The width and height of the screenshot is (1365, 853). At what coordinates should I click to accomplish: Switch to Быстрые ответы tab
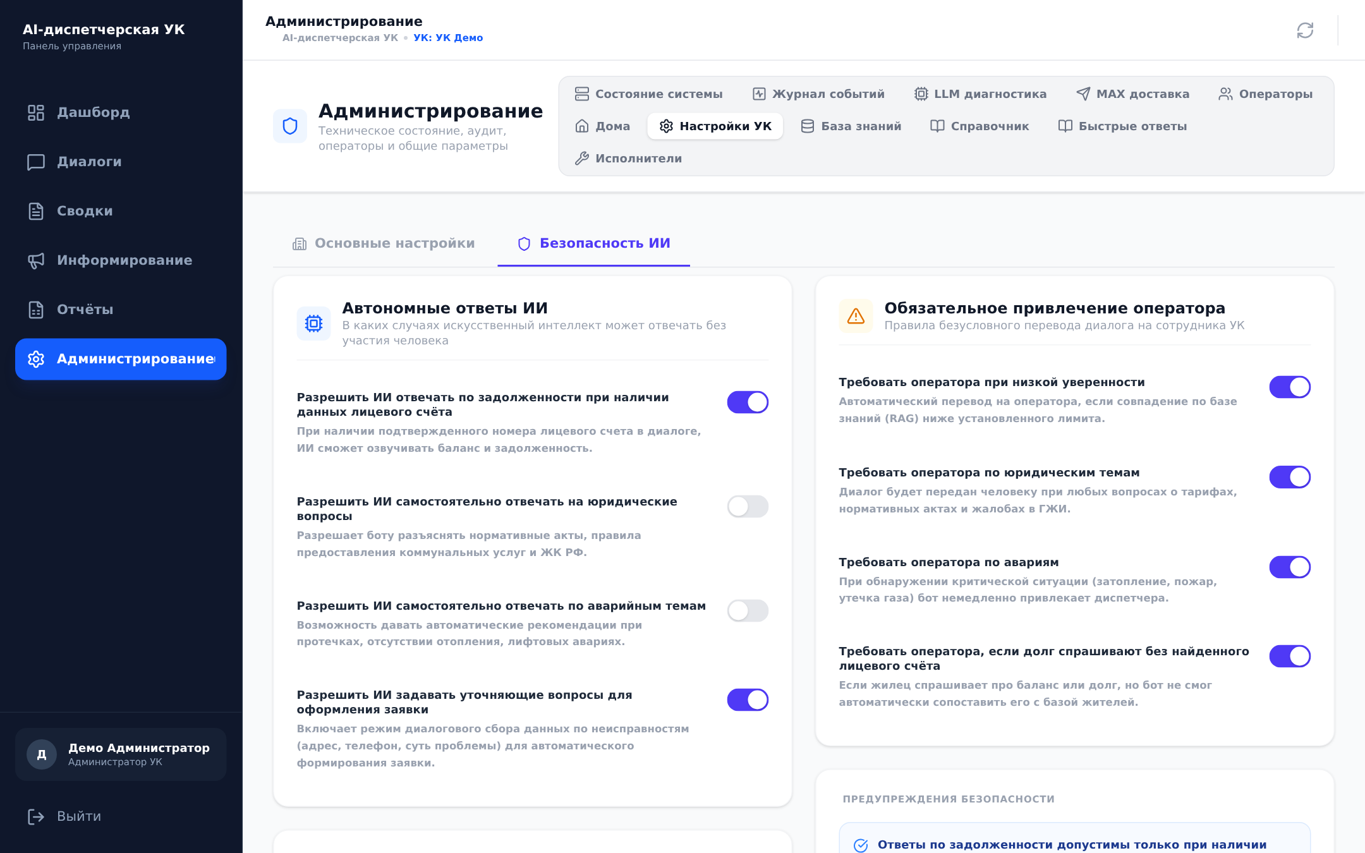point(1122,126)
